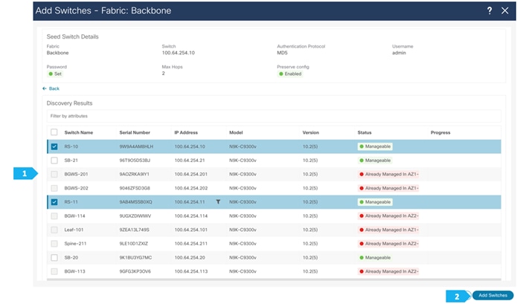Viewport: 517px width, 304px height.
Task: Click Already Managed status for BGW-113
Action: click(x=388, y=271)
